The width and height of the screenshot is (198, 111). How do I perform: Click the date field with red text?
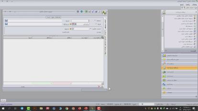coord(80,24)
